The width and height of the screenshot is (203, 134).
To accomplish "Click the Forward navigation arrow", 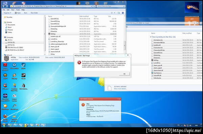I will click(7, 6).
